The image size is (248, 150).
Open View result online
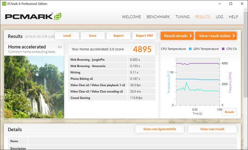tap(215, 36)
